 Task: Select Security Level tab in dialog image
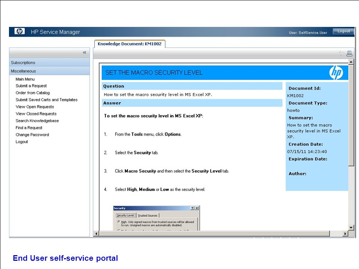[x=125, y=216]
